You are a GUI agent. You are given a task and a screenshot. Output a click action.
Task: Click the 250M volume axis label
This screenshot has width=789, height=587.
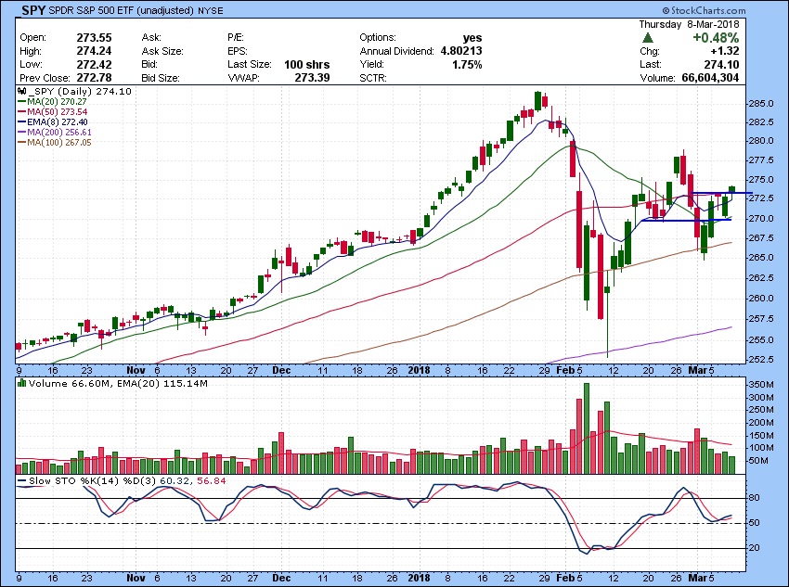coord(762,410)
